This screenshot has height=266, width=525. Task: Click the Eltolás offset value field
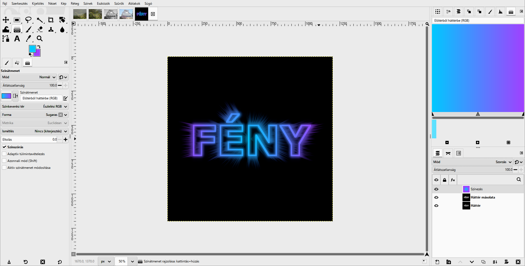coord(29,139)
